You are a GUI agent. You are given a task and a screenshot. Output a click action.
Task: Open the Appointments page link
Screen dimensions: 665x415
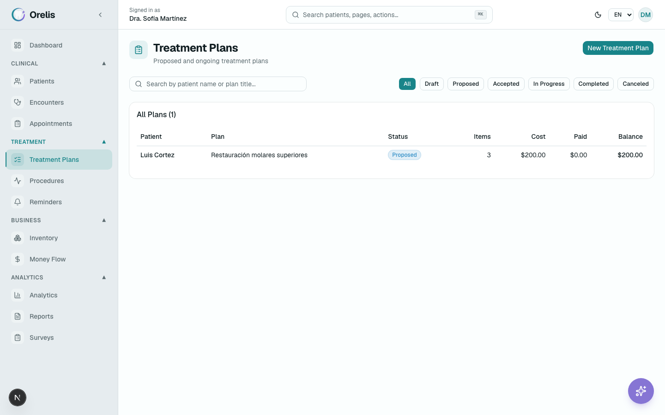point(59,124)
